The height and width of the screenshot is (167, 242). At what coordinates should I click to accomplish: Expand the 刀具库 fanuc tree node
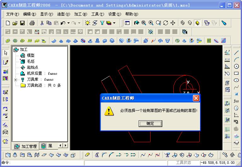[x=15, y=80]
